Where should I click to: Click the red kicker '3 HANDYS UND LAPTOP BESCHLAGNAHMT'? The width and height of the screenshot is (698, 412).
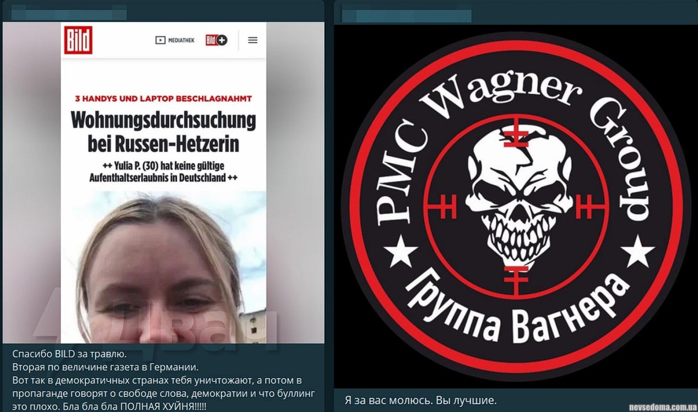[163, 99]
